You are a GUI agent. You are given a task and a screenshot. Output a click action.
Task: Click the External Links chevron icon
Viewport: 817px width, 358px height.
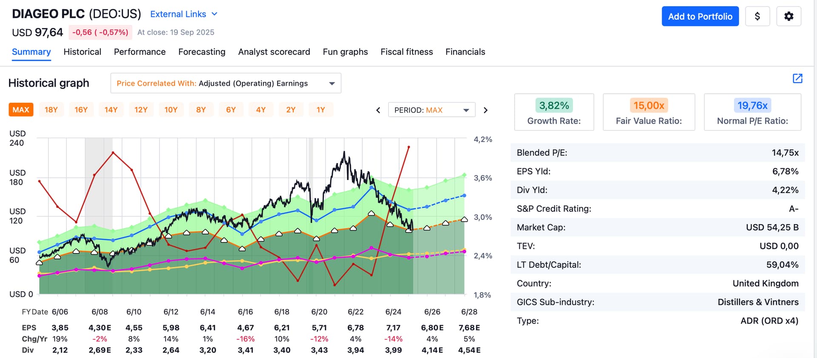[214, 14]
